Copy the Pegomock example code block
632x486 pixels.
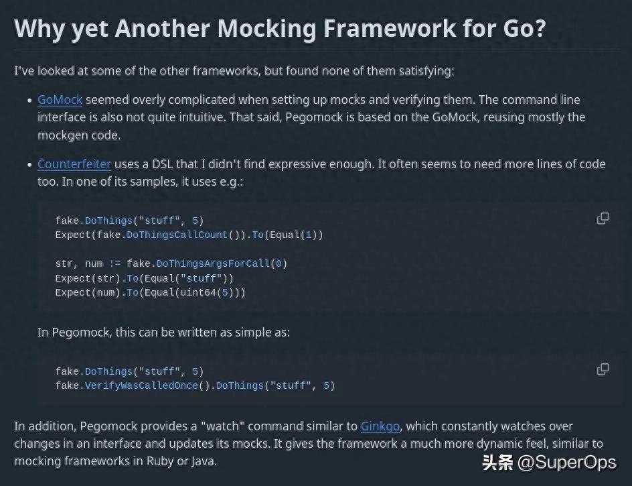tap(603, 369)
